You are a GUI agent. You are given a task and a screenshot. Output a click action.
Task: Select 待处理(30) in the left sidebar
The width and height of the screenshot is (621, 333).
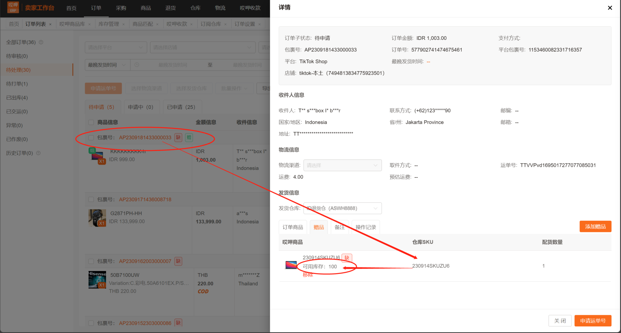click(36, 70)
